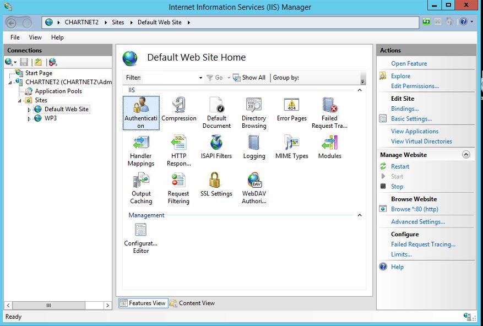Open Output Caching feature

click(141, 188)
